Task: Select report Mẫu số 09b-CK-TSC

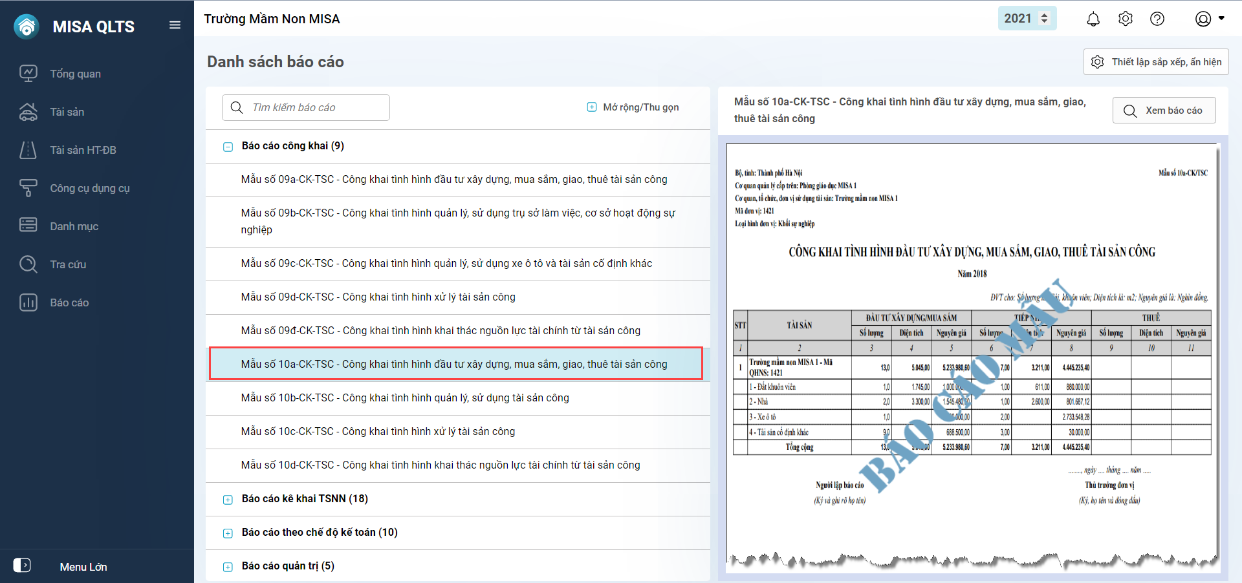Action: pos(458,222)
